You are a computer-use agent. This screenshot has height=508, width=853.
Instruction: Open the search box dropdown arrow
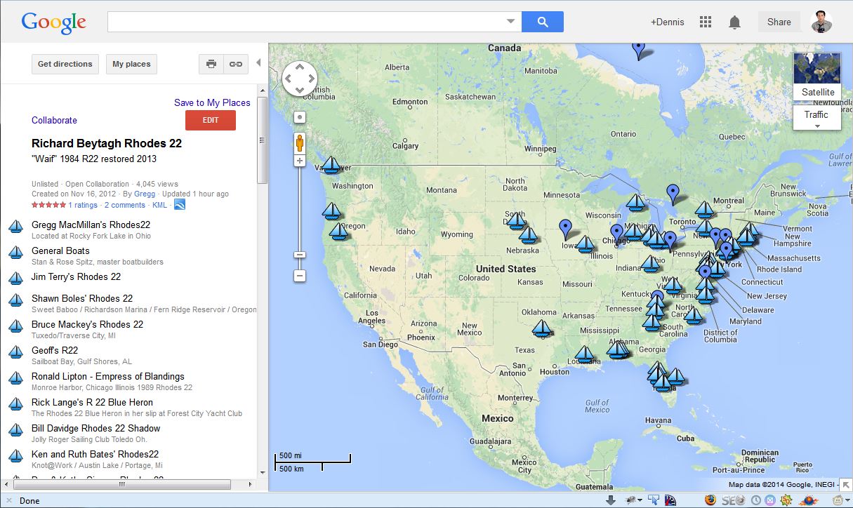(x=511, y=22)
